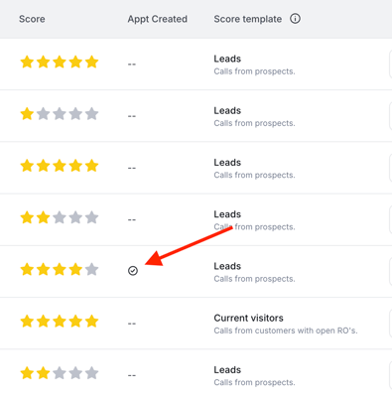Image resolution: width=392 pixels, height=398 pixels.
Task: Click the Current visitors row star rating
Action: click(x=60, y=321)
